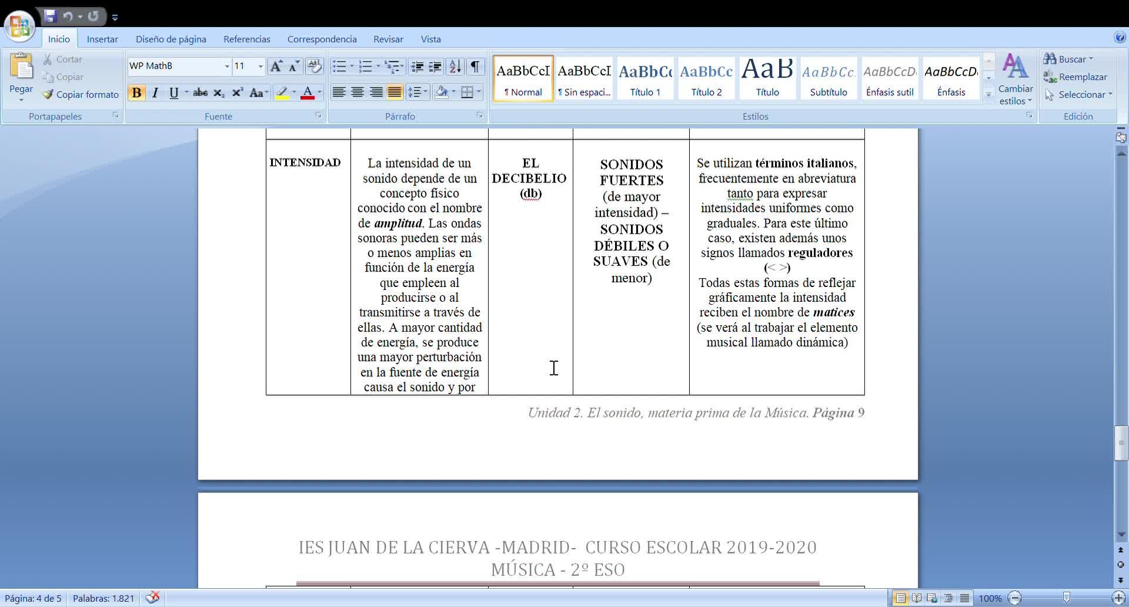Copy selection with Copiar
Image resolution: width=1129 pixels, height=607 pixels.
point(63,77)
